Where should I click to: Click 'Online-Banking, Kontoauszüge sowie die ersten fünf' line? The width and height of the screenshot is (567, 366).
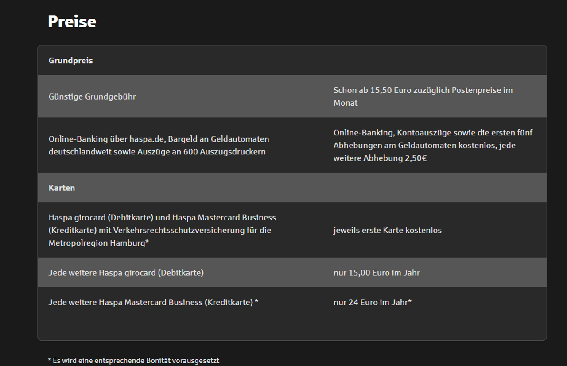pyautogui.click(x=433, y=133)
